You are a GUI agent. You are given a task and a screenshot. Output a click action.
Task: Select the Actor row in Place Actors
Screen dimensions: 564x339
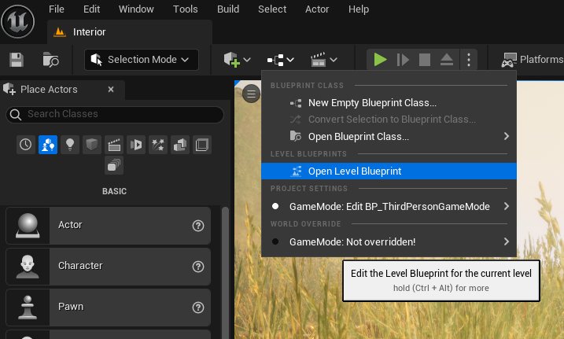(109, 226)
